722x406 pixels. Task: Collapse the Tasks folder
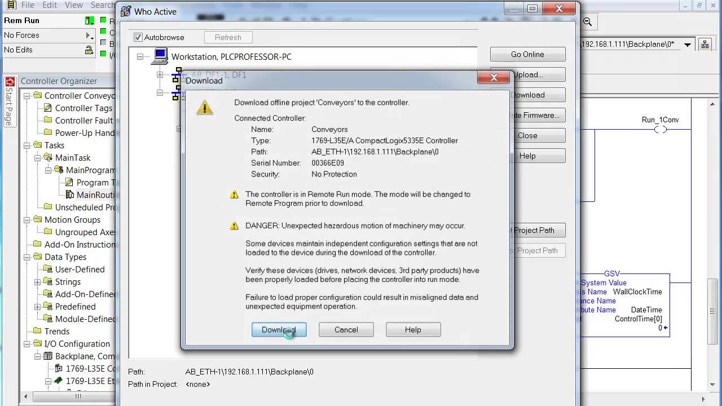click(x=27, y=145)
